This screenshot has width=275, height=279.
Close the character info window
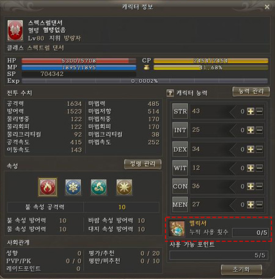pyautogui.click(x=267, y=7)
